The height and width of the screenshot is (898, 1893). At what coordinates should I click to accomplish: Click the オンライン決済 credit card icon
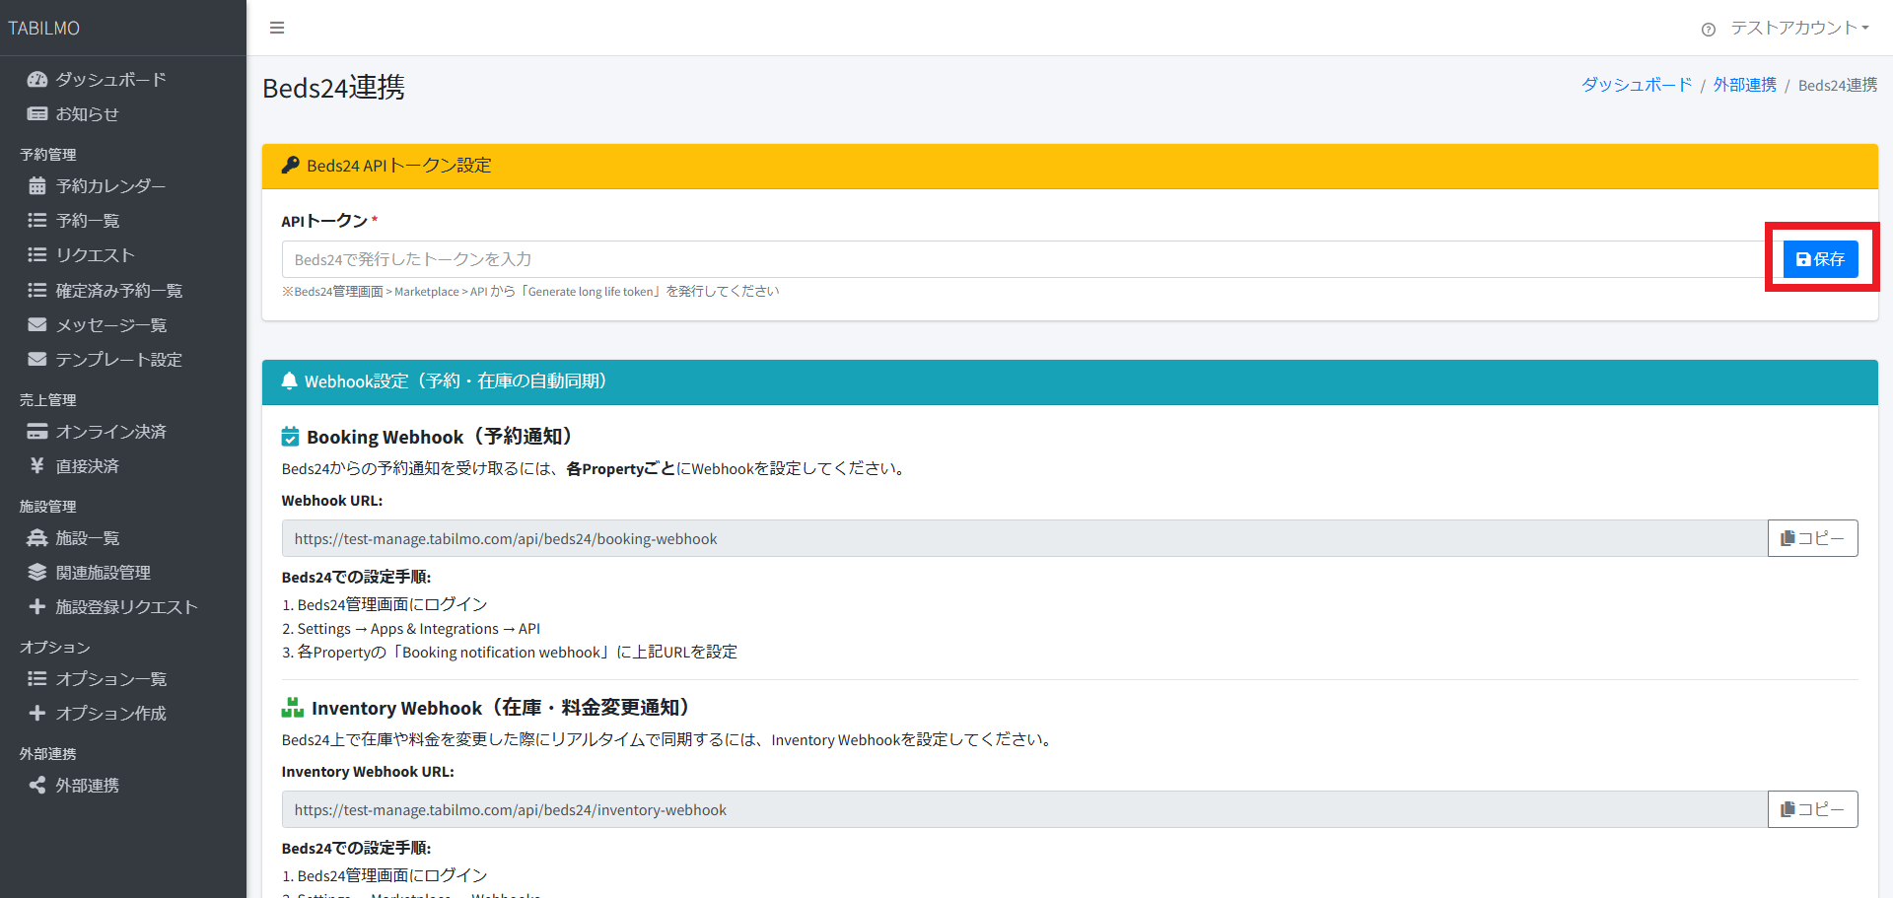pos(37,431)
